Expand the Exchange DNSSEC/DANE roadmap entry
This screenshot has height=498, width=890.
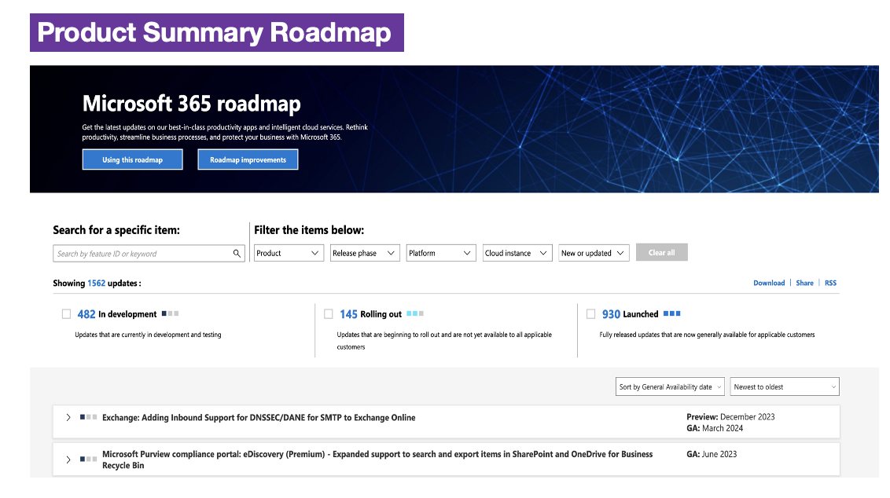[68, 417]
